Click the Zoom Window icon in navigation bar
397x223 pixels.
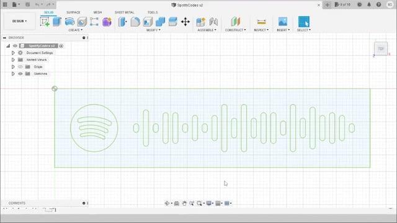click(199, 203)
